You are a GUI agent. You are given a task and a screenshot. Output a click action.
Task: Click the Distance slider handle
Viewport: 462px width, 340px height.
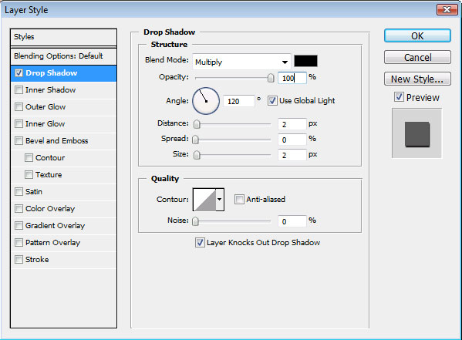(x=197, y=124)
